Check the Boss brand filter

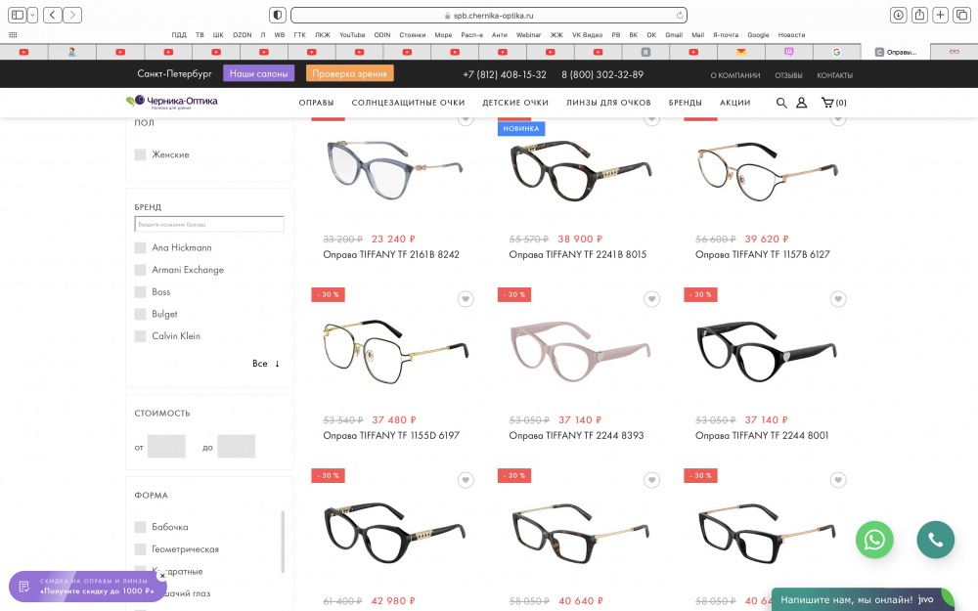click(140, 291)
